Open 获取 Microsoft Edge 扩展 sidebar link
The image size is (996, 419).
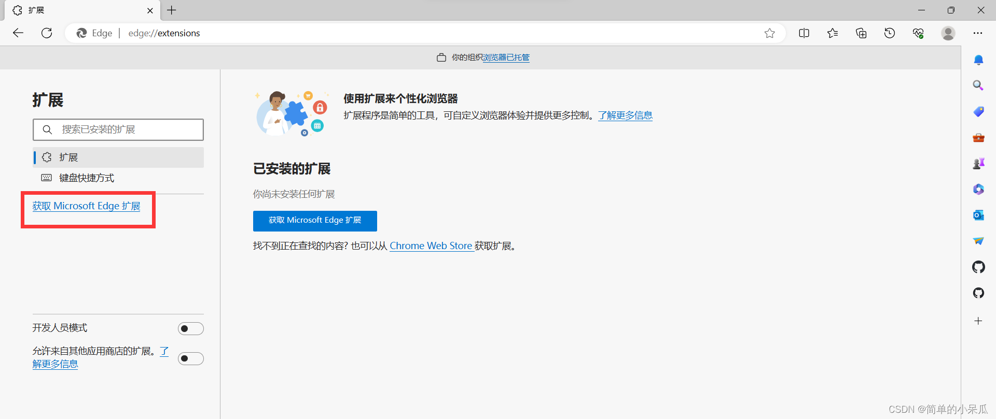pyautogui.click(x=86, y=206)
